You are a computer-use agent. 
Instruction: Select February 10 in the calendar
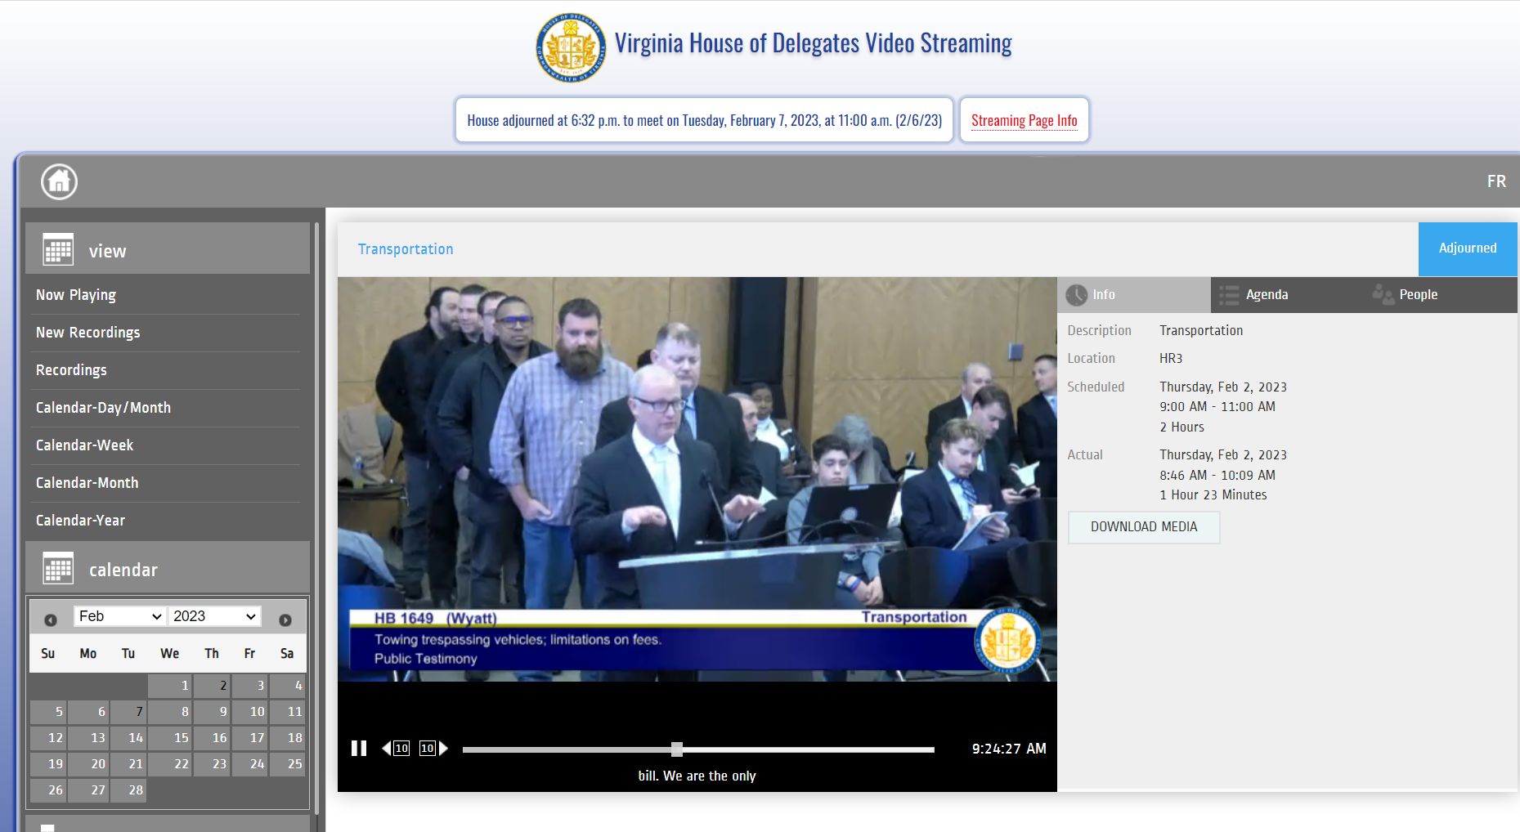click(250, 712)
